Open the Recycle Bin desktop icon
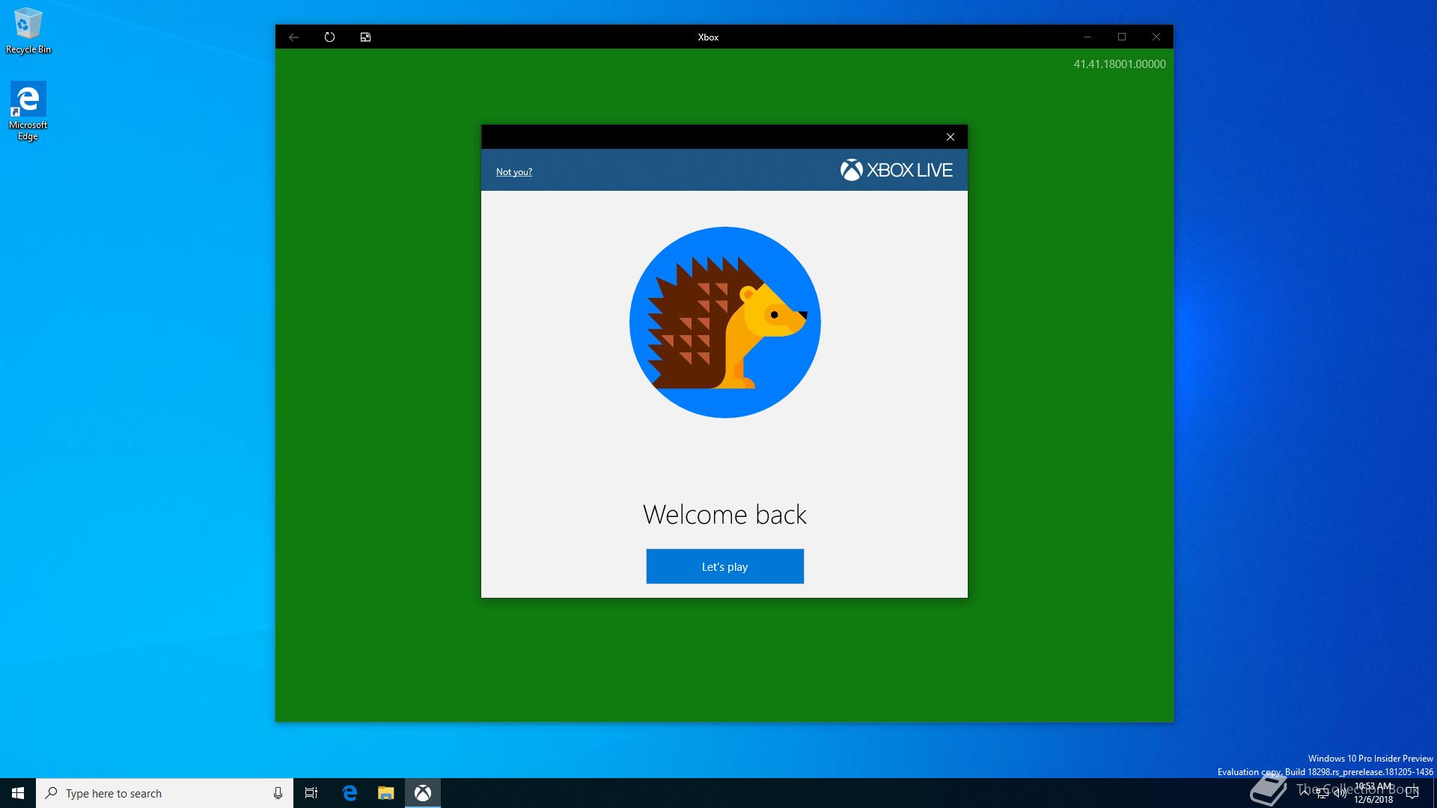Viewport: 1437px width, 808px height. [x=28, y=31]
